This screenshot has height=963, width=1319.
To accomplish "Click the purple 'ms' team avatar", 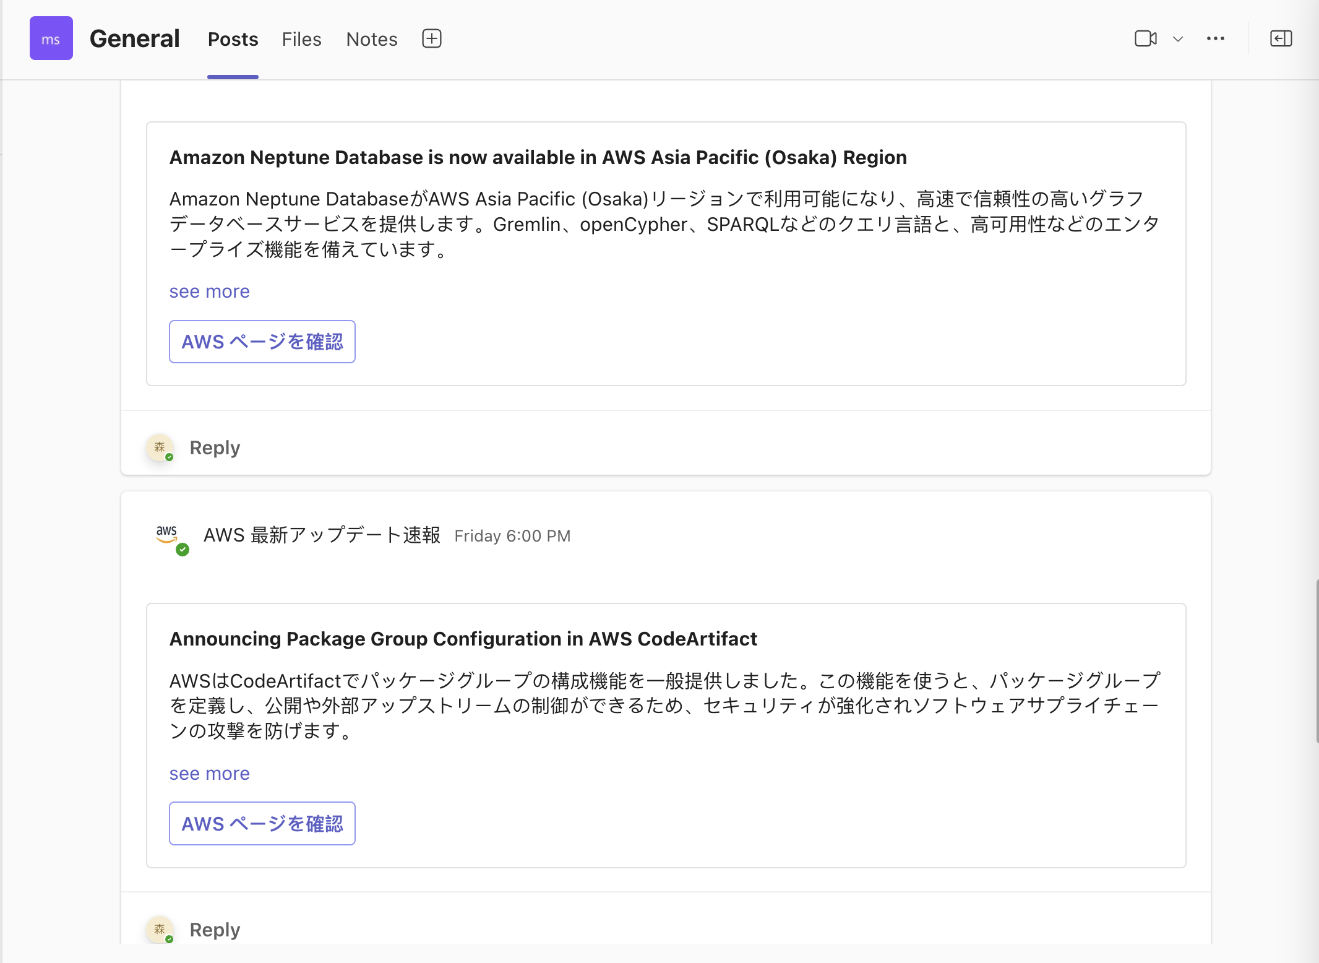I will pos(51,38).
